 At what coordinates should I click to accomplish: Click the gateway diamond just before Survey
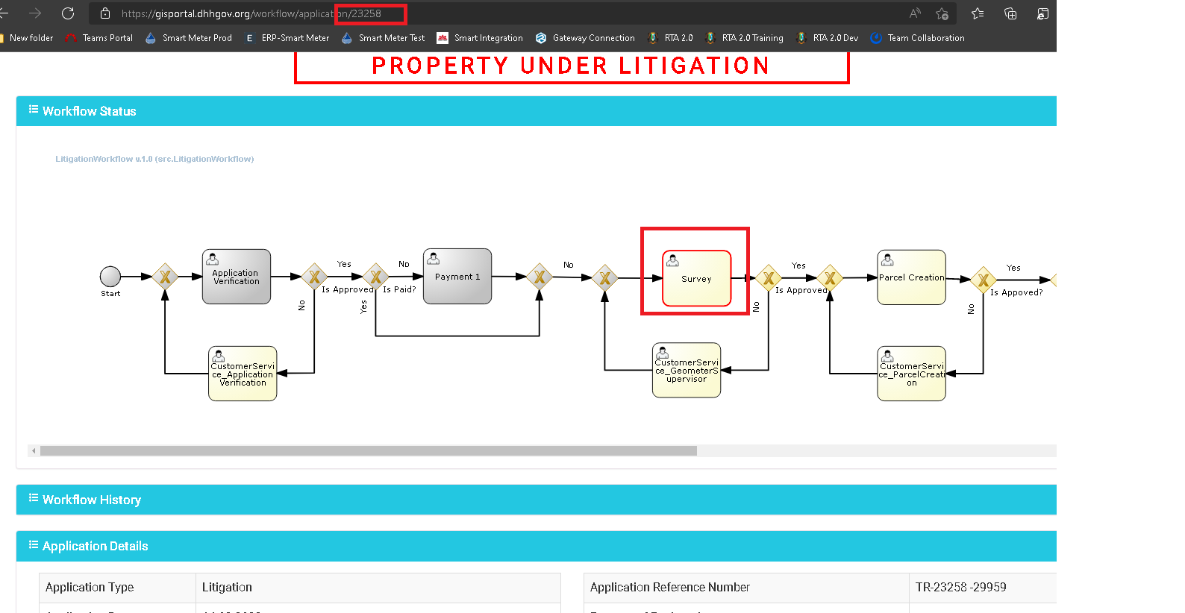point(605,278)
